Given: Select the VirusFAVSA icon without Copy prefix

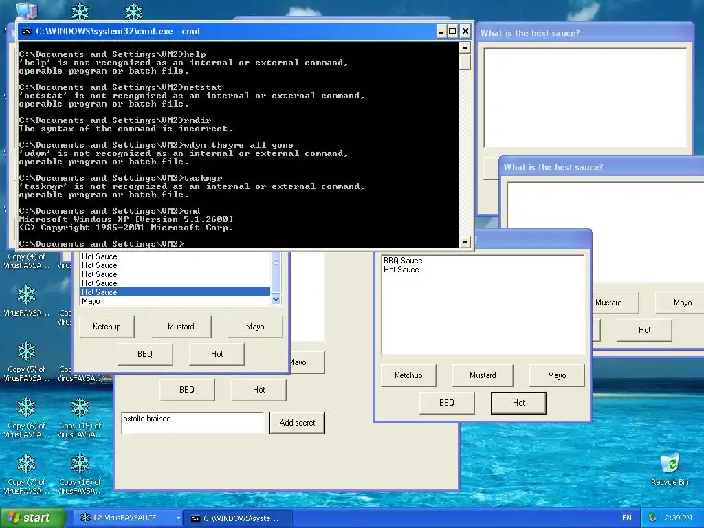Looking at the screenshot, I should [x=27, y=301].
